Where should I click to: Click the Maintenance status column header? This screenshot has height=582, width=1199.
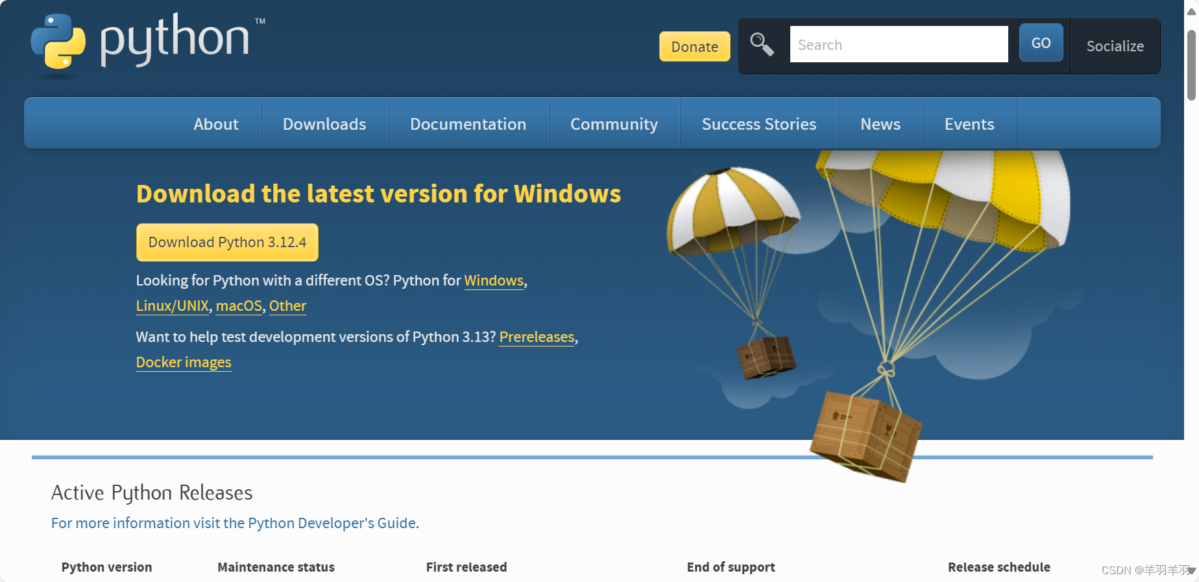[276, 567]
